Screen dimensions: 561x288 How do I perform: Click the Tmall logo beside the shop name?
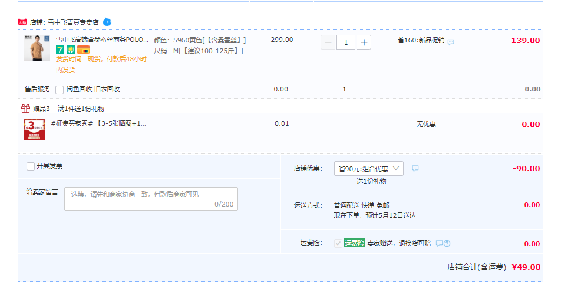click(22, 22)
